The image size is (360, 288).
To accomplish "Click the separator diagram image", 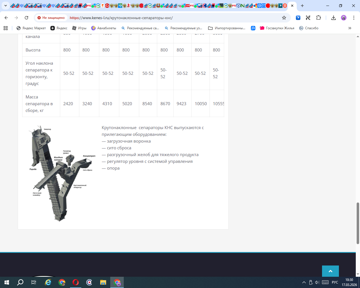I will [62, 173].
